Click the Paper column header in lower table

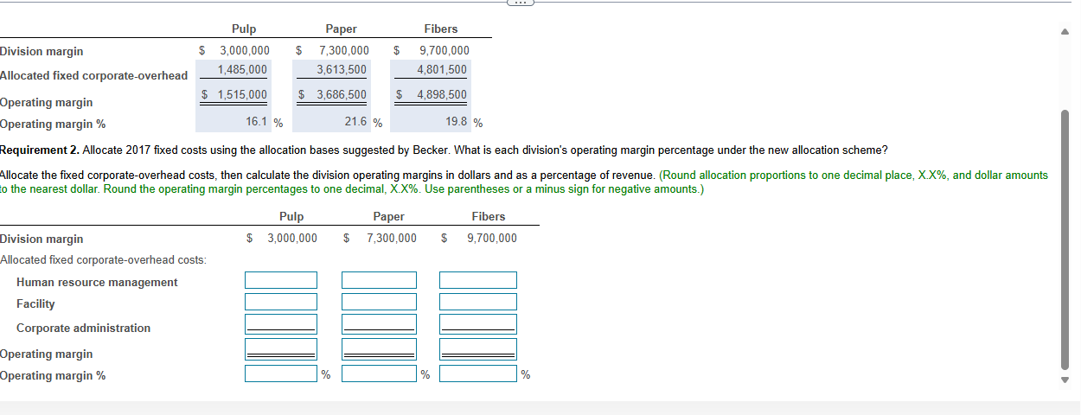click(388, 216)
